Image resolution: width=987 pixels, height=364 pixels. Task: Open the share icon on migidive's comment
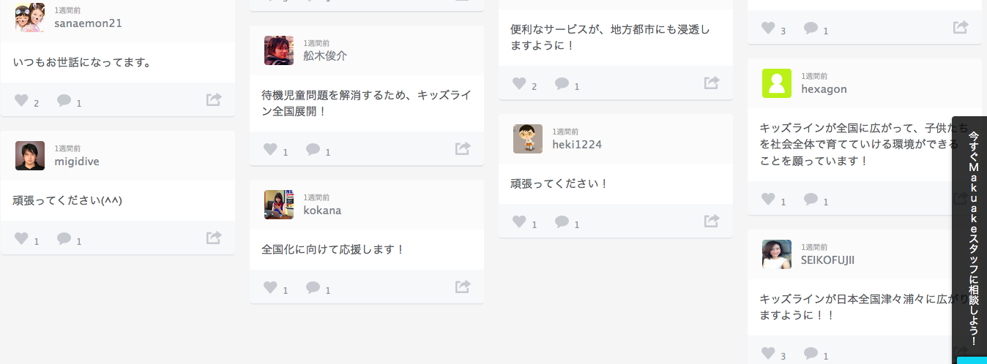pyautogui.click(x=214, y=238)
